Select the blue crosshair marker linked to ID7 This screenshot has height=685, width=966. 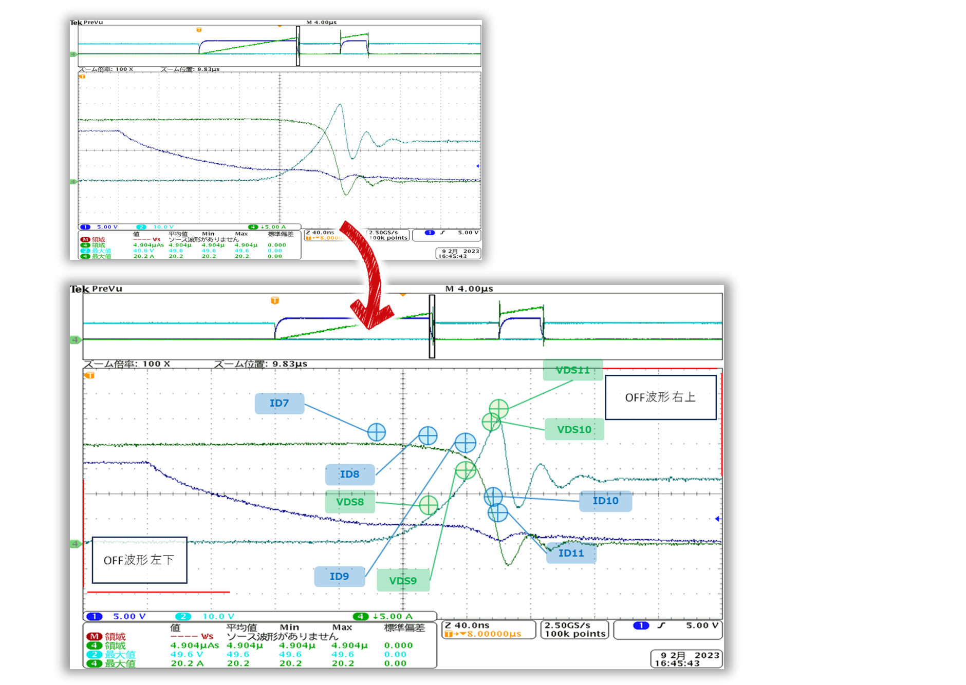pyautogui.click(x=377, y=432)
